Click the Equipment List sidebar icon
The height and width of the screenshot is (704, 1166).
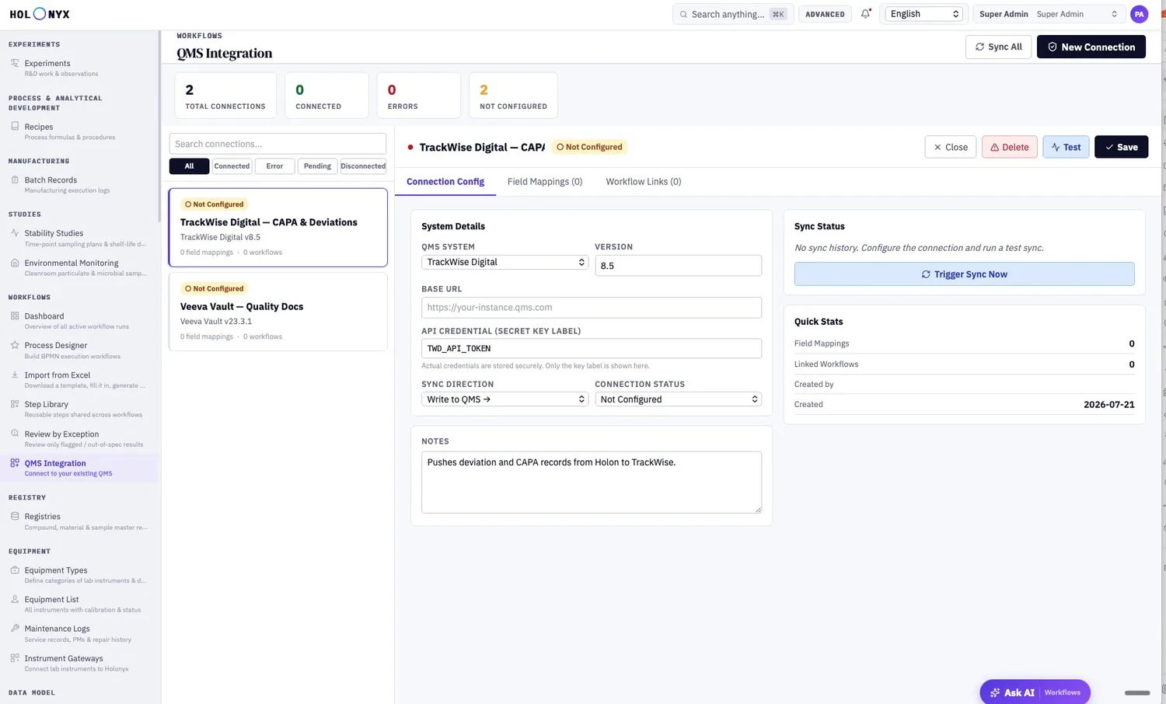point(15,599)
